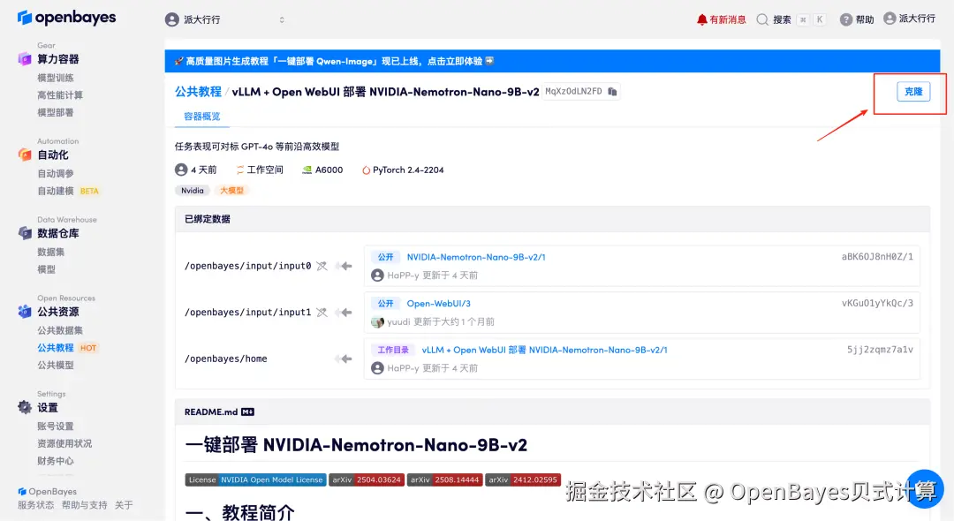954x521 pixels.
Task: Open the account switcher dropdown 派大行行
Action: click(x=225, y=19)
